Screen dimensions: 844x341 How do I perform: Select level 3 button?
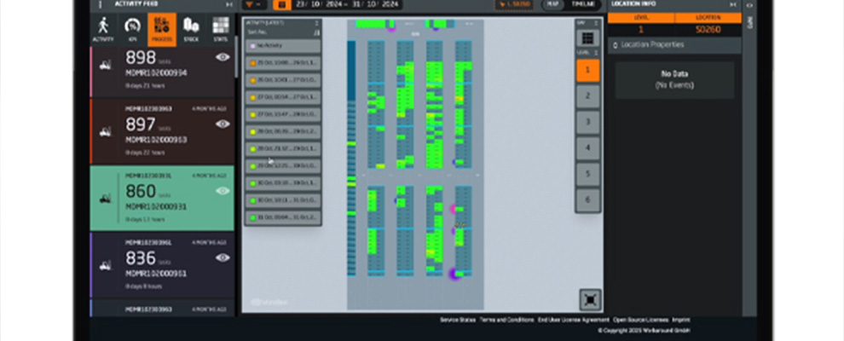(x=587, y=121)
